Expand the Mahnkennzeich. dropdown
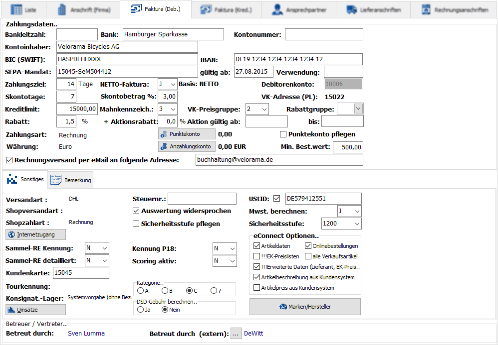 pyautogui.click(x=173, y=110)
